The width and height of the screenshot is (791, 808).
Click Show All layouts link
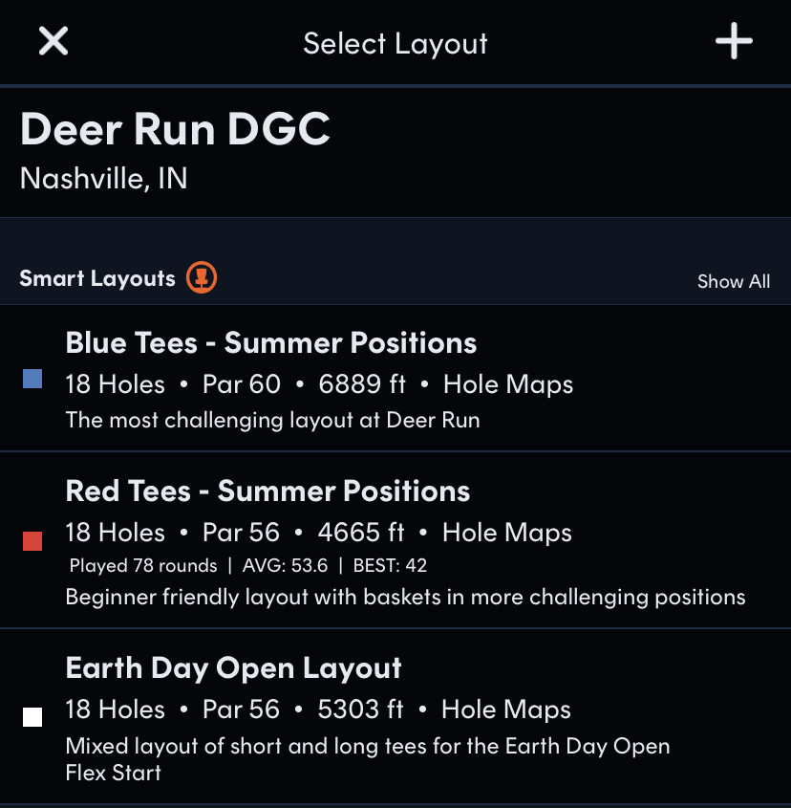(x=733, y=281)
